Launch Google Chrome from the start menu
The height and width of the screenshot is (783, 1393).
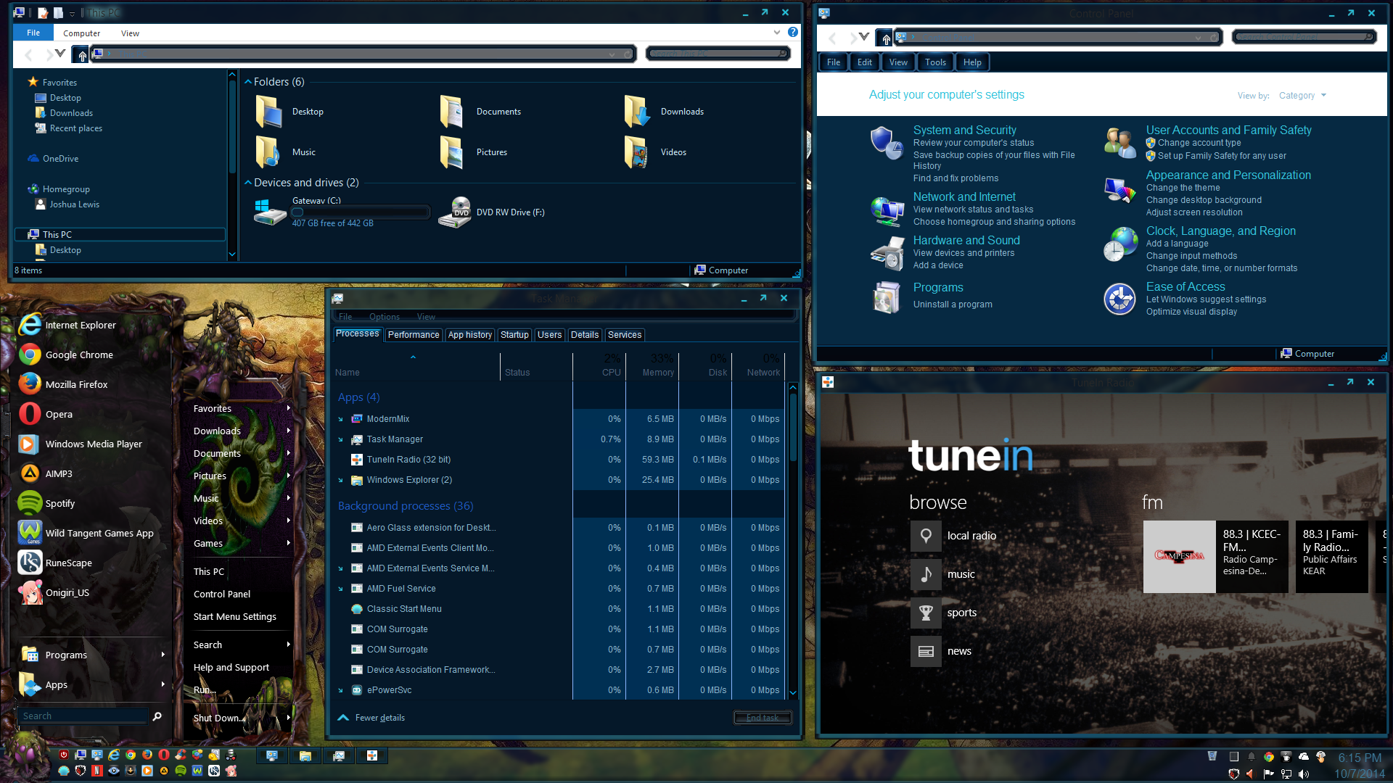tap(78, 355)
